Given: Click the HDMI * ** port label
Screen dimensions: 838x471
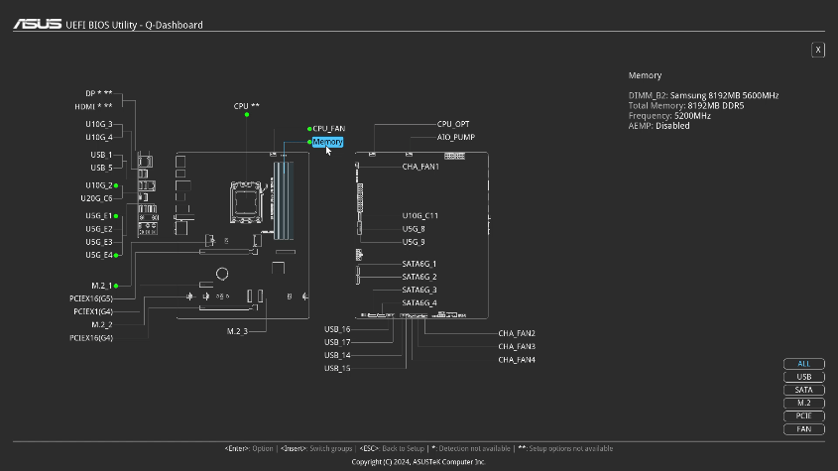Looking at the screenshot, I should [93, 107].
